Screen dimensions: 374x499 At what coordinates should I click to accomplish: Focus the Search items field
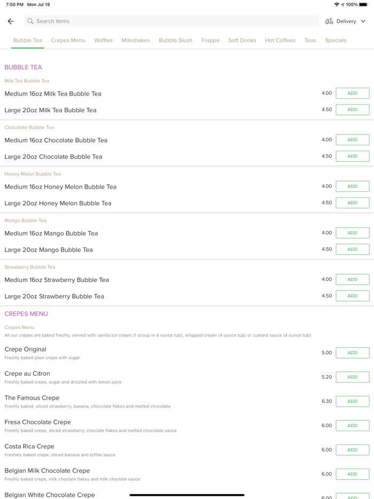click(171, 21)
